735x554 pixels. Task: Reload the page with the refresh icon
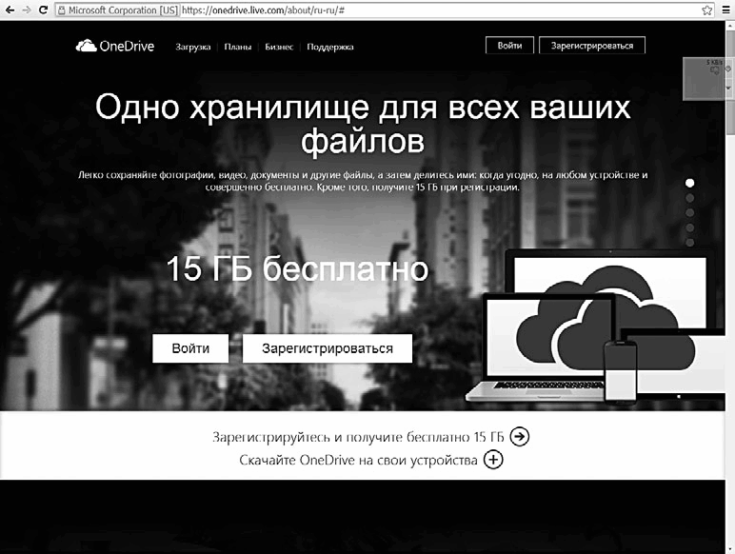(43, 10)
